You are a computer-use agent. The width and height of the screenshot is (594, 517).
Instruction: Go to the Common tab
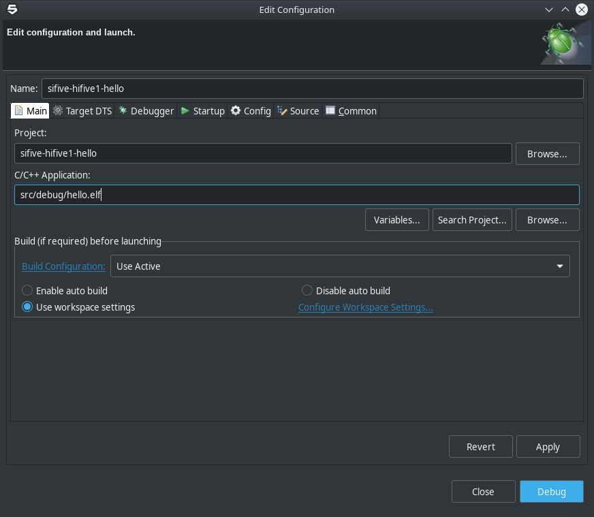point(351,111)
